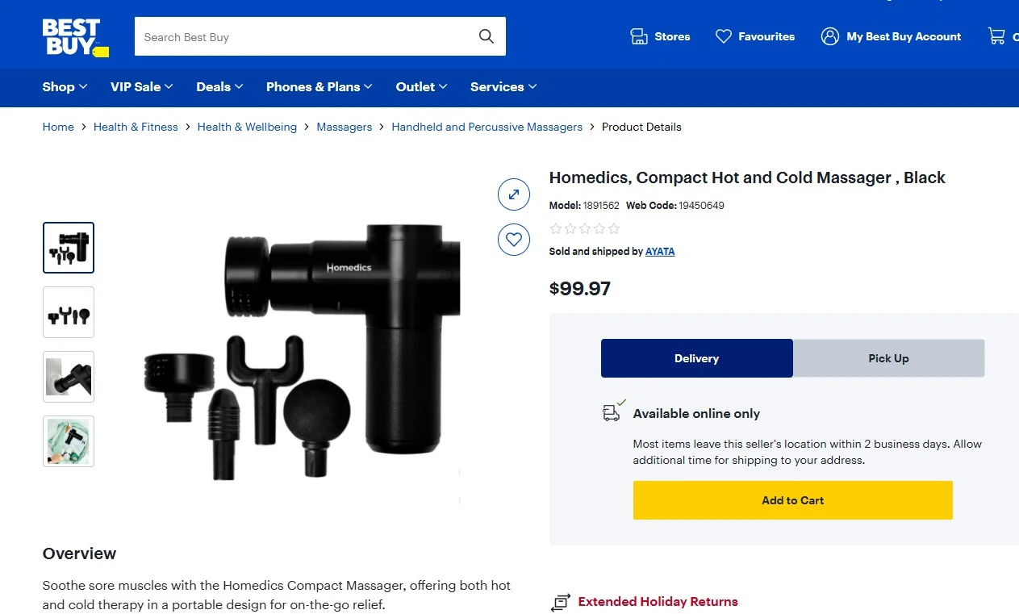Open the Deals menu
The width and height of the screenshot is (1019, 614).
point(219,87)
